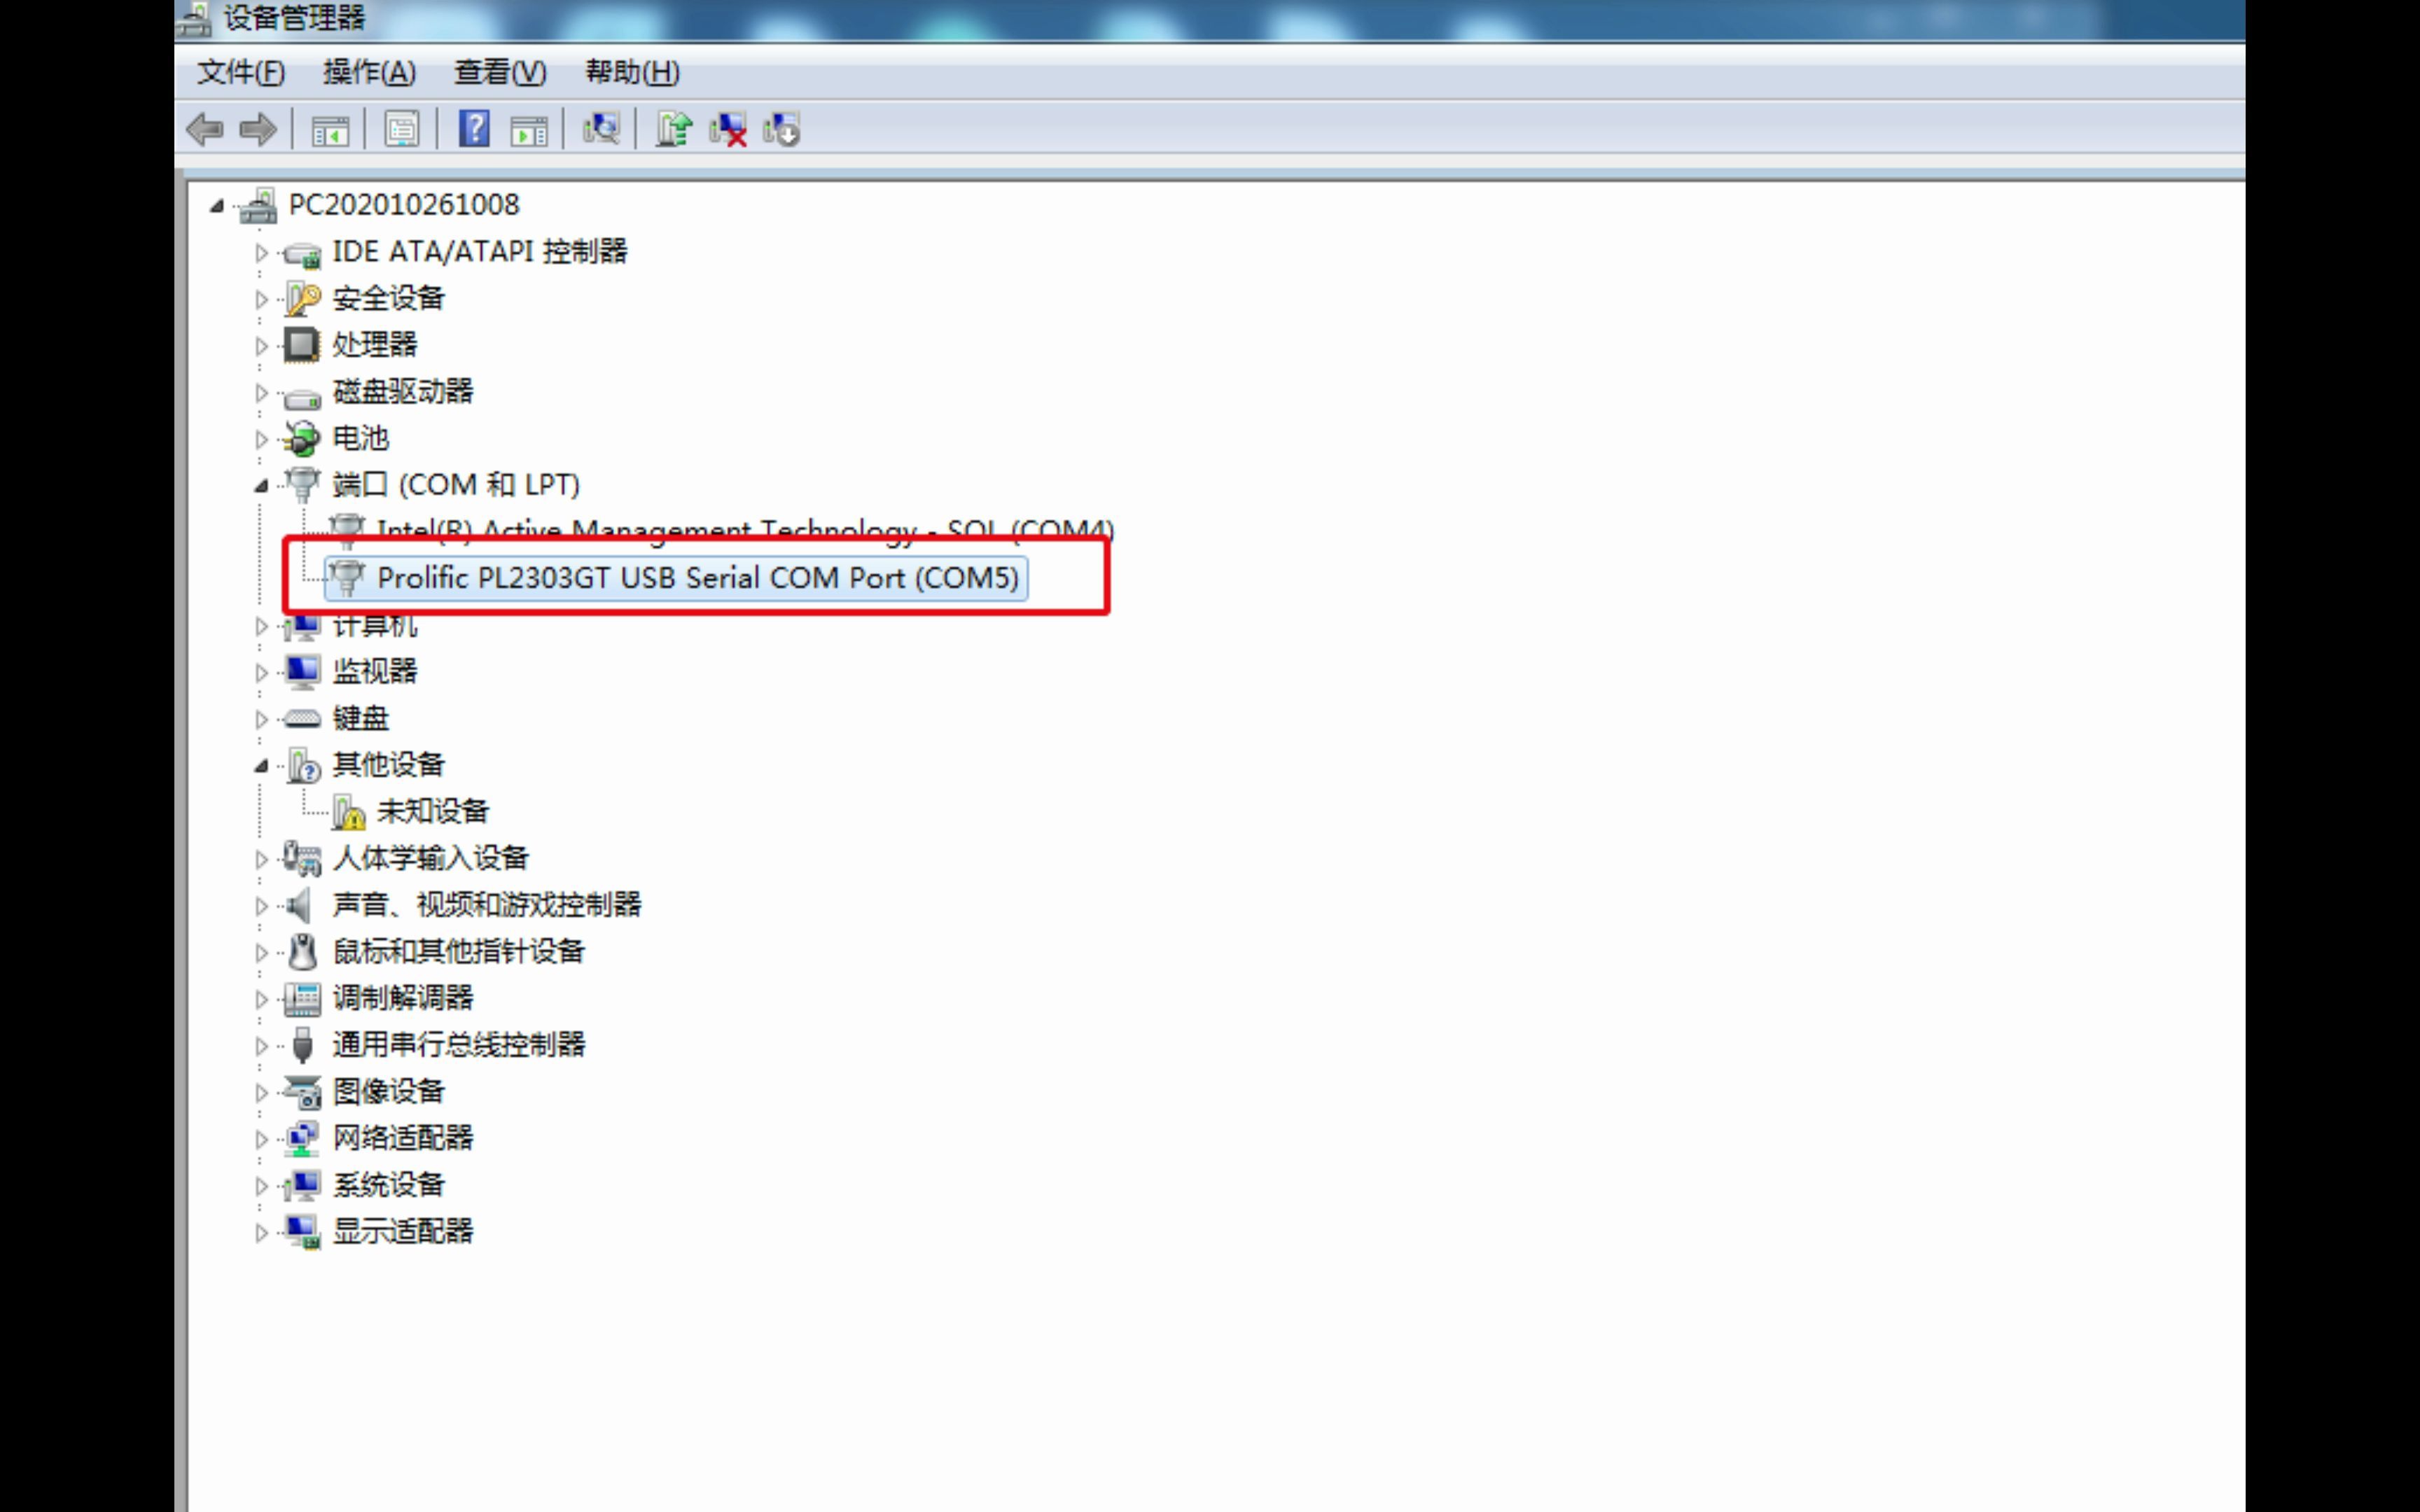Click the Update driver software toolbar icon
2420x1512 pixels.
pos(673,129)
